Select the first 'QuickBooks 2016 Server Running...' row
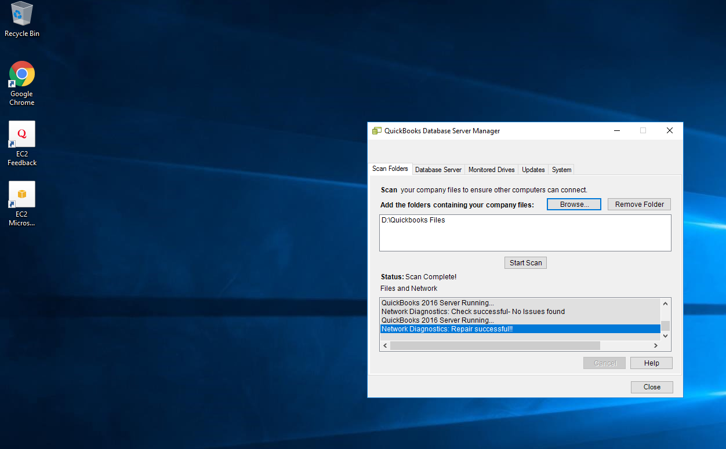726x449 pixels. tap(520, 303)
